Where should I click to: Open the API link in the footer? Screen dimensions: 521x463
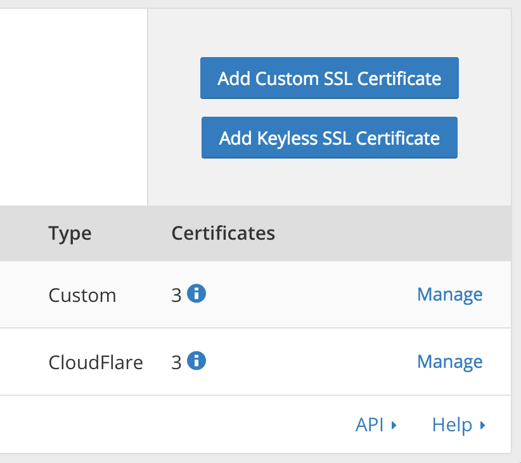(x=370, y=425)
